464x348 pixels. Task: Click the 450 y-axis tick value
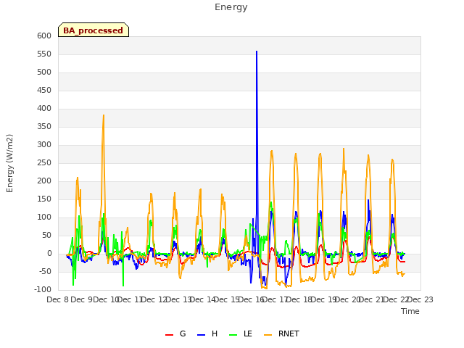(x=44, y=90)
